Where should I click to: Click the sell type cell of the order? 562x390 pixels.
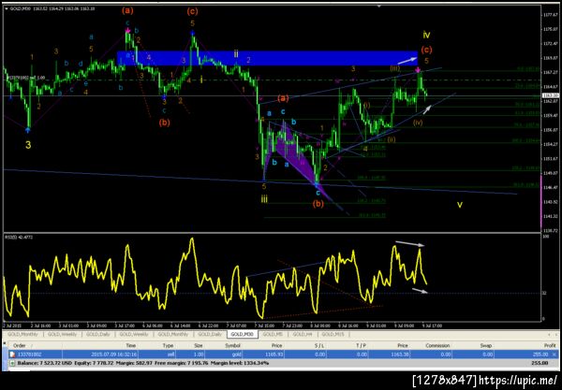pyautogui.click(x=170, y=354)
